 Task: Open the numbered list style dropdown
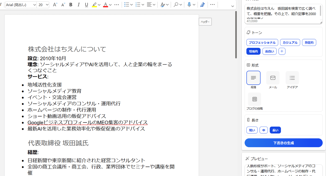click(x=143, y=5)
